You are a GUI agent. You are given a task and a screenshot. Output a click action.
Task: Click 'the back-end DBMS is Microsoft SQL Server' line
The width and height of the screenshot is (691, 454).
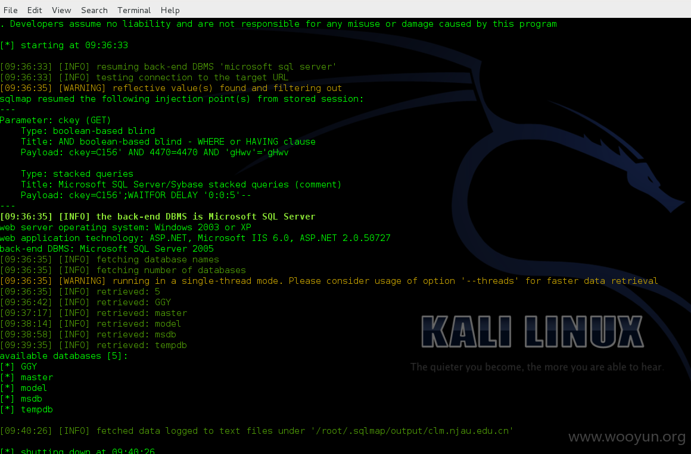coord(158,217)
